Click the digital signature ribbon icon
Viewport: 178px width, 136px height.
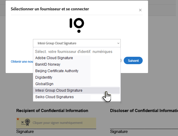point(27,122)
